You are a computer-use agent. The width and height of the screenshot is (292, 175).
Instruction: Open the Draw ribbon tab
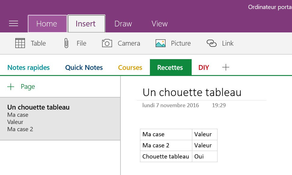click(x=123, y=24)
